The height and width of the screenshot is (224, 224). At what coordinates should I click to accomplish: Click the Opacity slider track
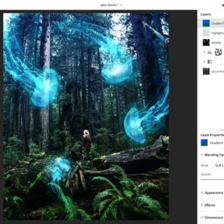coord(212,179)
